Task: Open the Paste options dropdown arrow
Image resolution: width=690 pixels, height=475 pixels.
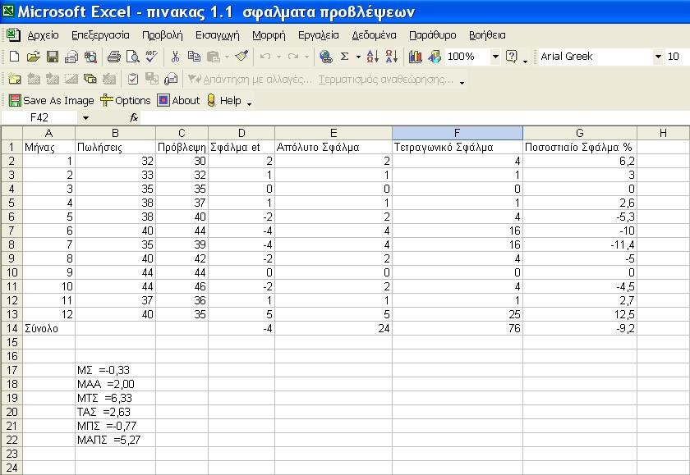Action: pos(227,57)
